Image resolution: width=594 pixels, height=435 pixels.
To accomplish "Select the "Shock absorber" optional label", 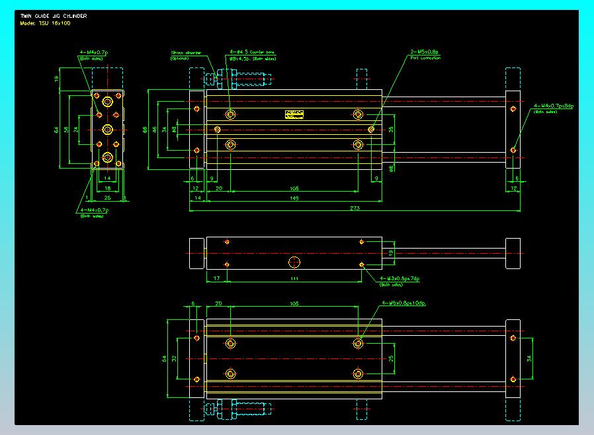I will [185, 52].
